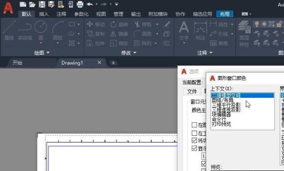284x171 pixels.
Task: Select the Rectangle tool in draw panel
Action: (x=72, y=24)
